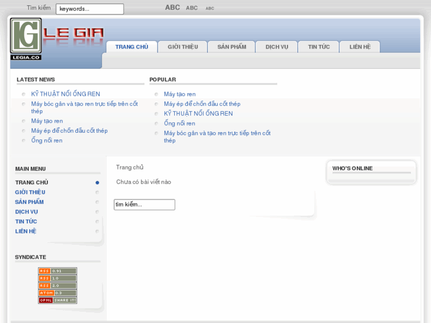Open 'Máy bóc gân và tạo ren' under Popular
The image size is (431, 323).
[217, 137]
